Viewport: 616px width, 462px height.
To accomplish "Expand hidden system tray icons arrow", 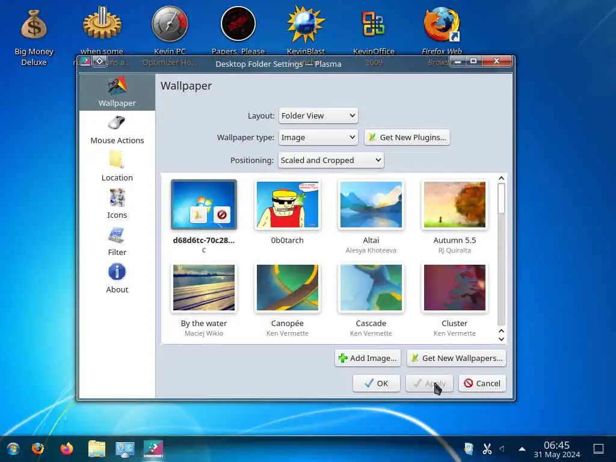I will (x=522, y=449).
